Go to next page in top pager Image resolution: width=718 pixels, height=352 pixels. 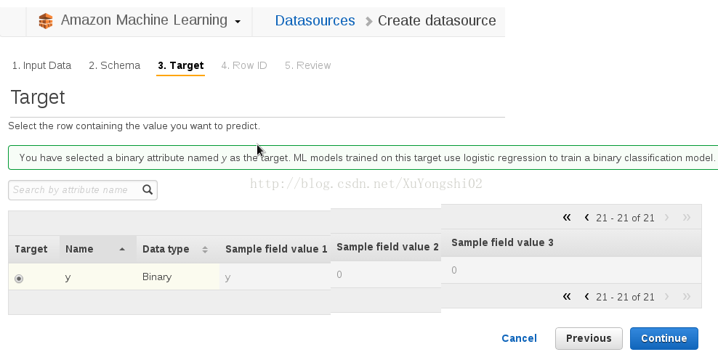[666, 218]
